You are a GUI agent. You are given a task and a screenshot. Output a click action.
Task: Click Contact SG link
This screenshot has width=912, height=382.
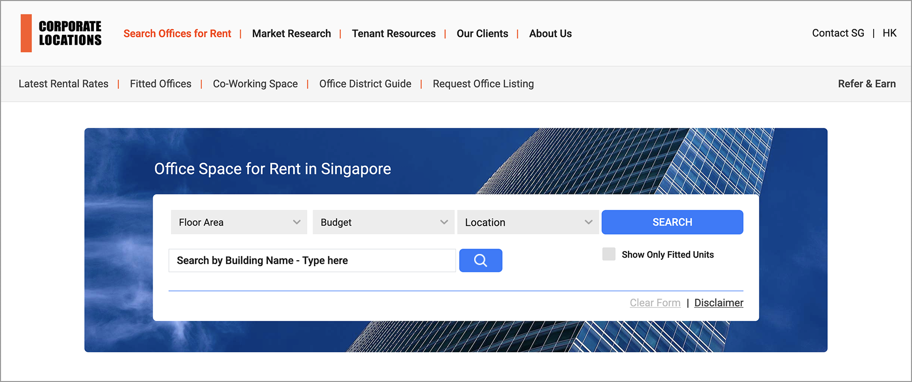click(838, 33)
